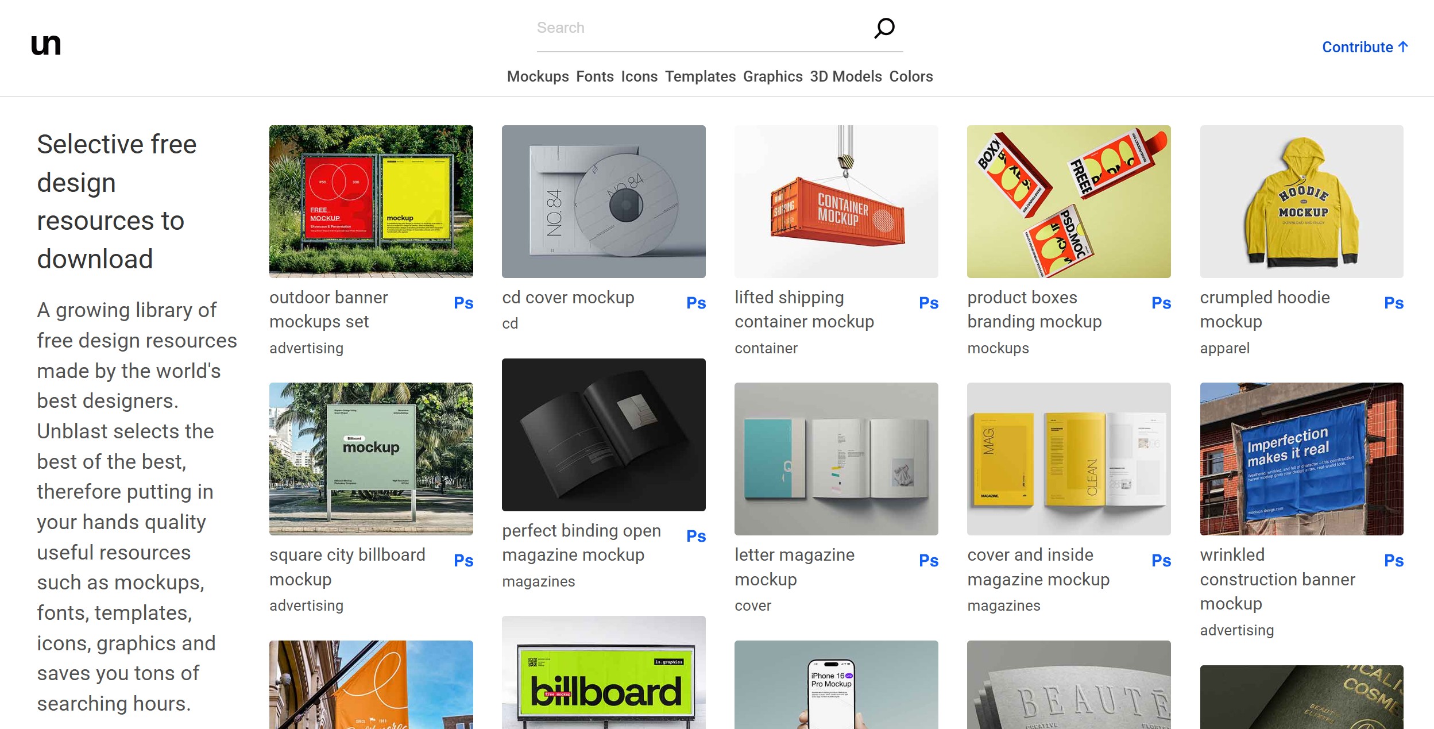Click Ps icon beside perfect binding open magazine mockup
The image size is (1434, 729).
click(x=696, y=536)
